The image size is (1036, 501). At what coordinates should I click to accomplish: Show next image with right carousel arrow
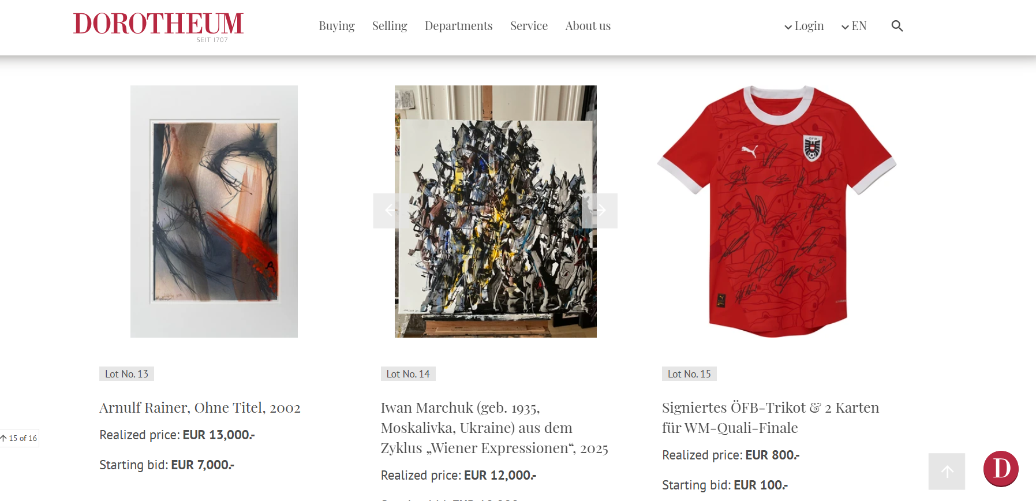click(600, 211)
